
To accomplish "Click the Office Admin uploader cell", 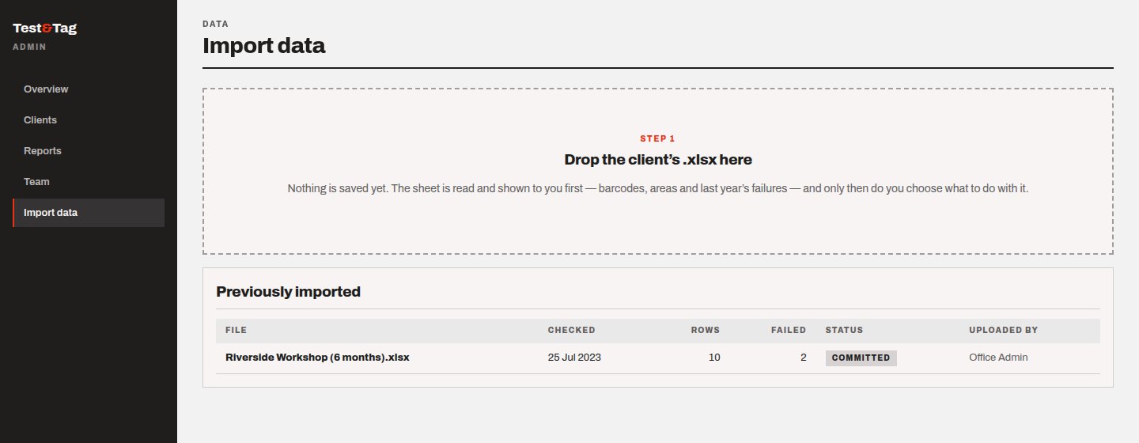I will click(x=998, y=358).
